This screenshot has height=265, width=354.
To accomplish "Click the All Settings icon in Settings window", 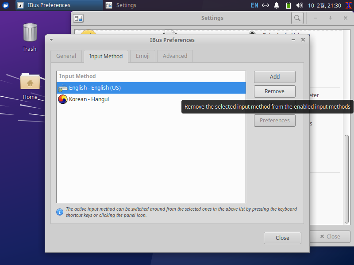I will coord(78,18).
